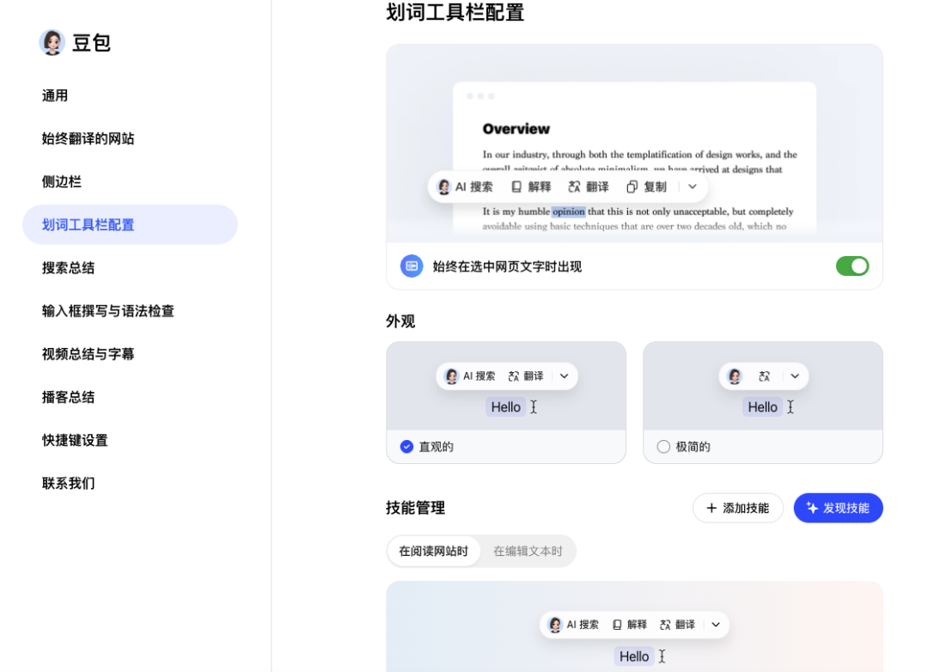This screenshot has width=928, height=672.
Task: Open the 搜索总结 settings section
Action: point(69,268)
